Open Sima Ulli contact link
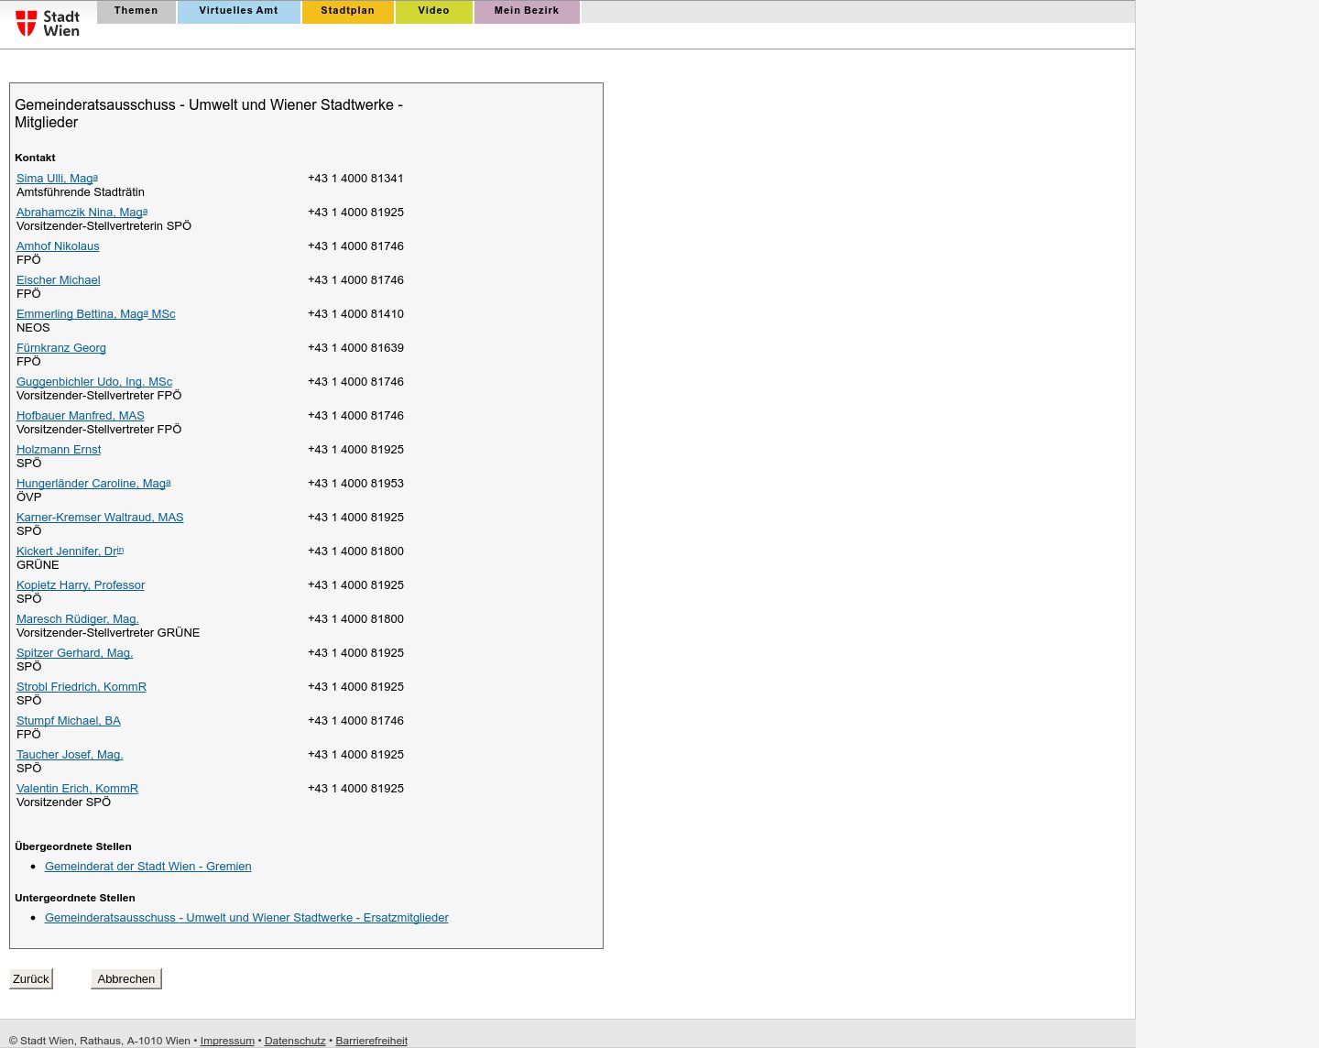 (57, 179)
